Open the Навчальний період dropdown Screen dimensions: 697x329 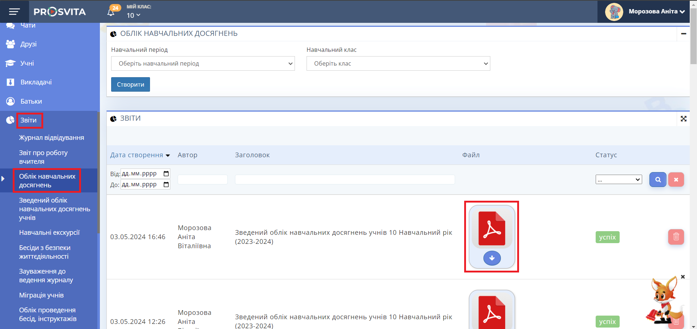click(x=203, y=64)
